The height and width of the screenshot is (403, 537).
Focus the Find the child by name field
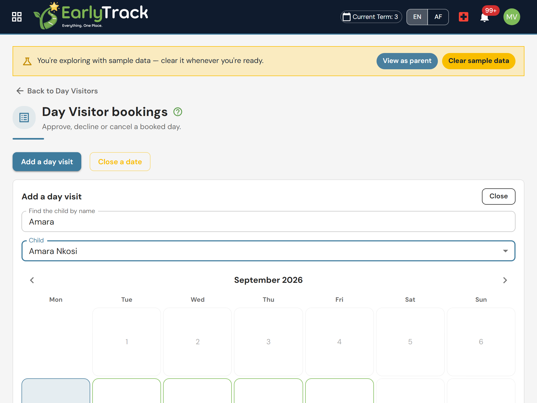tap(268, 222)
